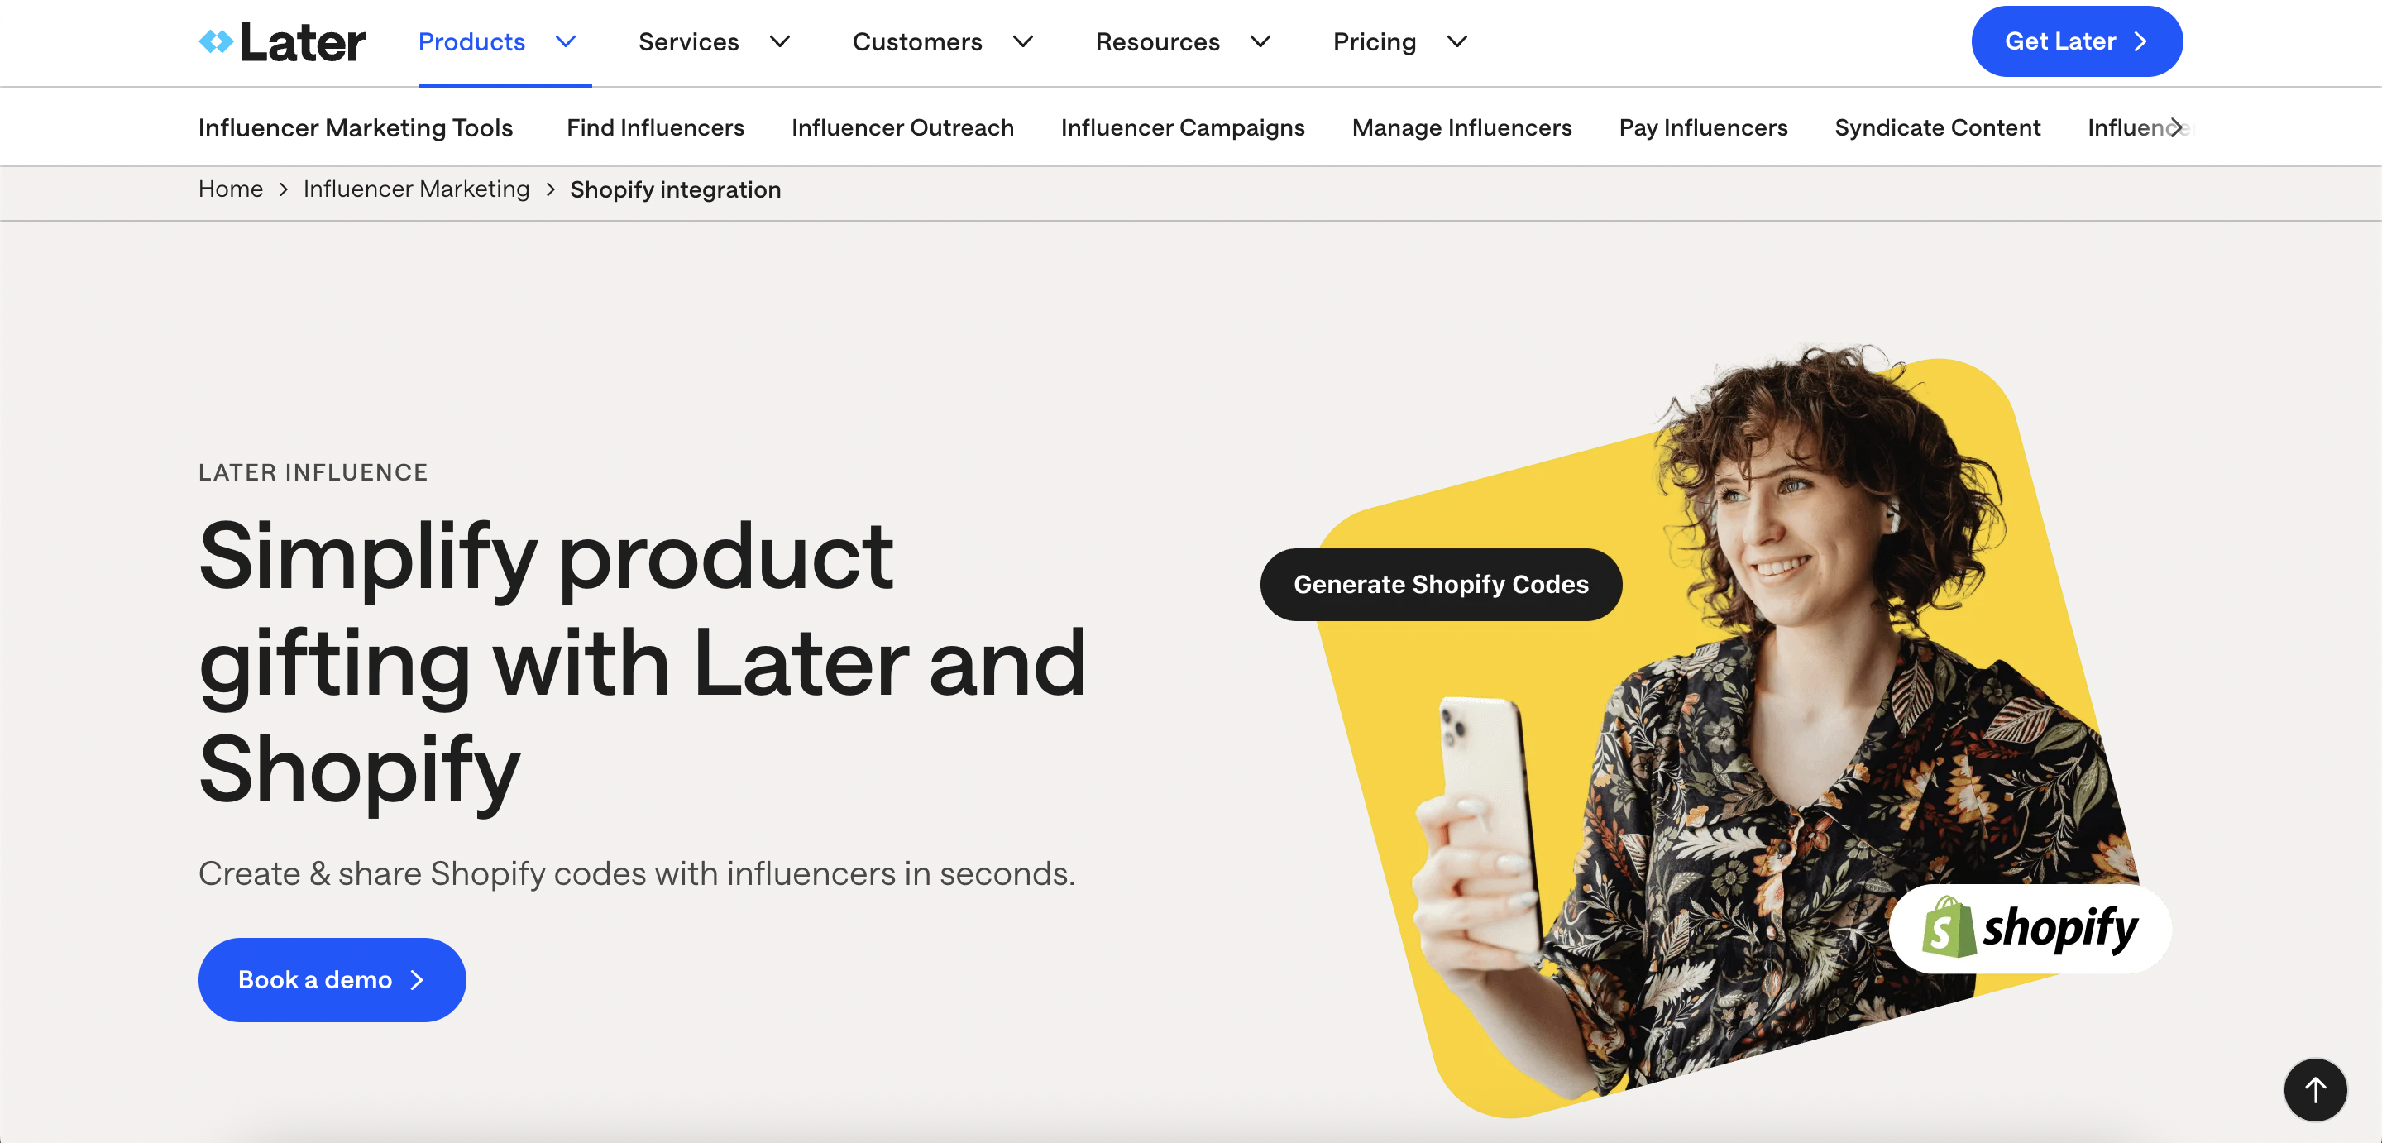
Task: Expand the Customers dropdown chevron
Action: click(x=1023, y=41)
